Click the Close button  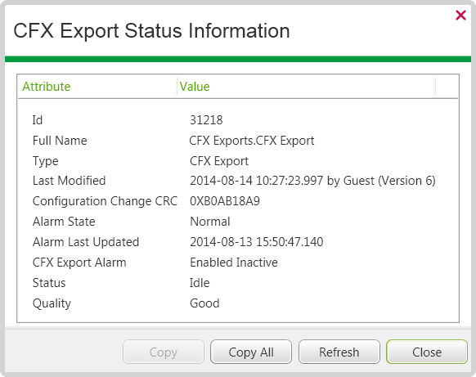coord(427,352)
